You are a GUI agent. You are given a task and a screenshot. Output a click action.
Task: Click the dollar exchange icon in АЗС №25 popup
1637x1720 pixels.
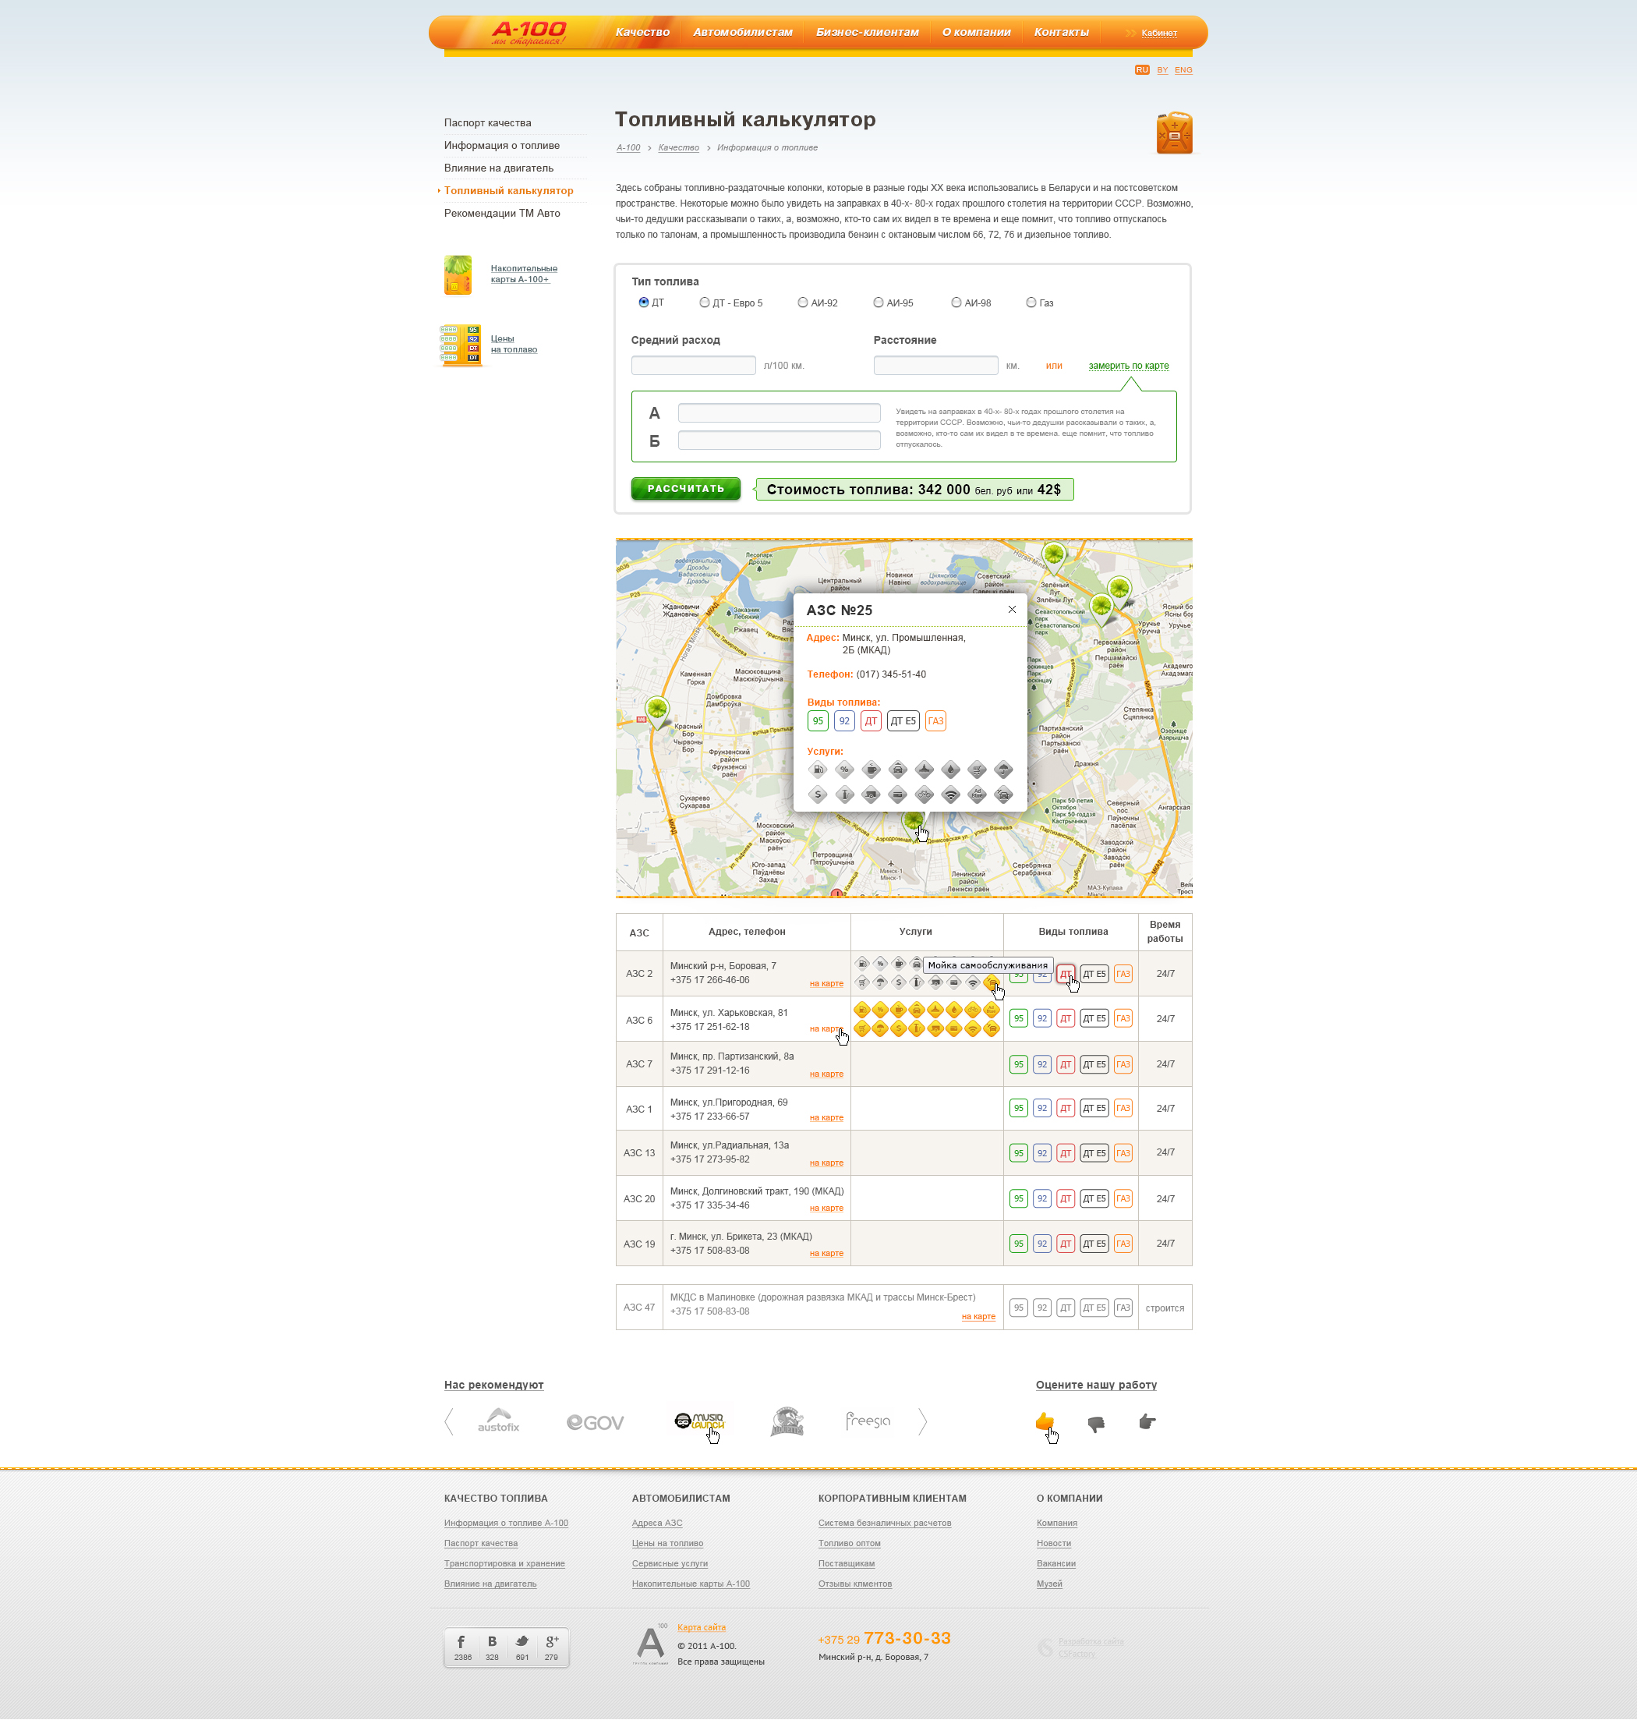point(818,795)
